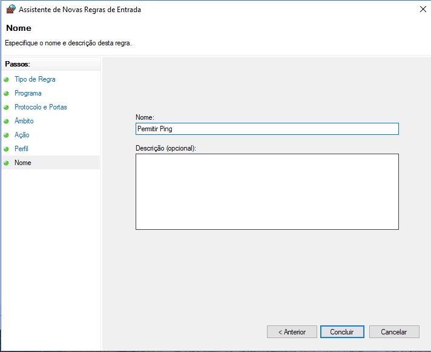The width and height of the screenshot is (431, 352).
Task: Click the green bullet beside Âmbito
Action: click(6, 121)
